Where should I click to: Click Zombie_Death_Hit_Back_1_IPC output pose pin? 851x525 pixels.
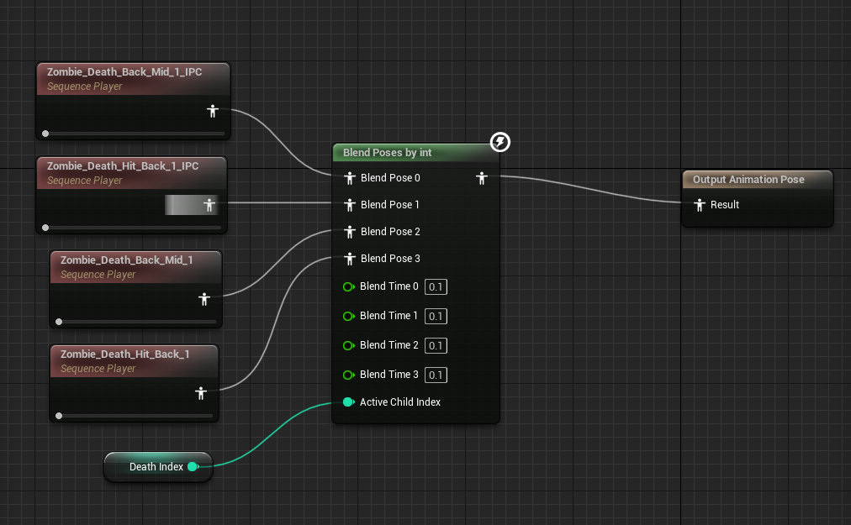coord(209,204)
